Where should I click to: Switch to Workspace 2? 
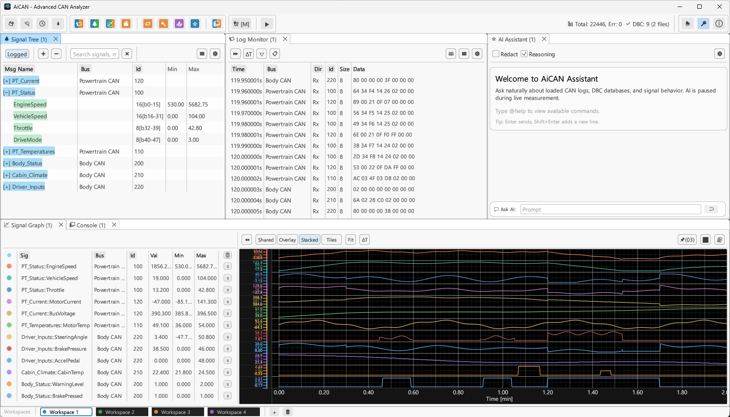tap(122, 412)
